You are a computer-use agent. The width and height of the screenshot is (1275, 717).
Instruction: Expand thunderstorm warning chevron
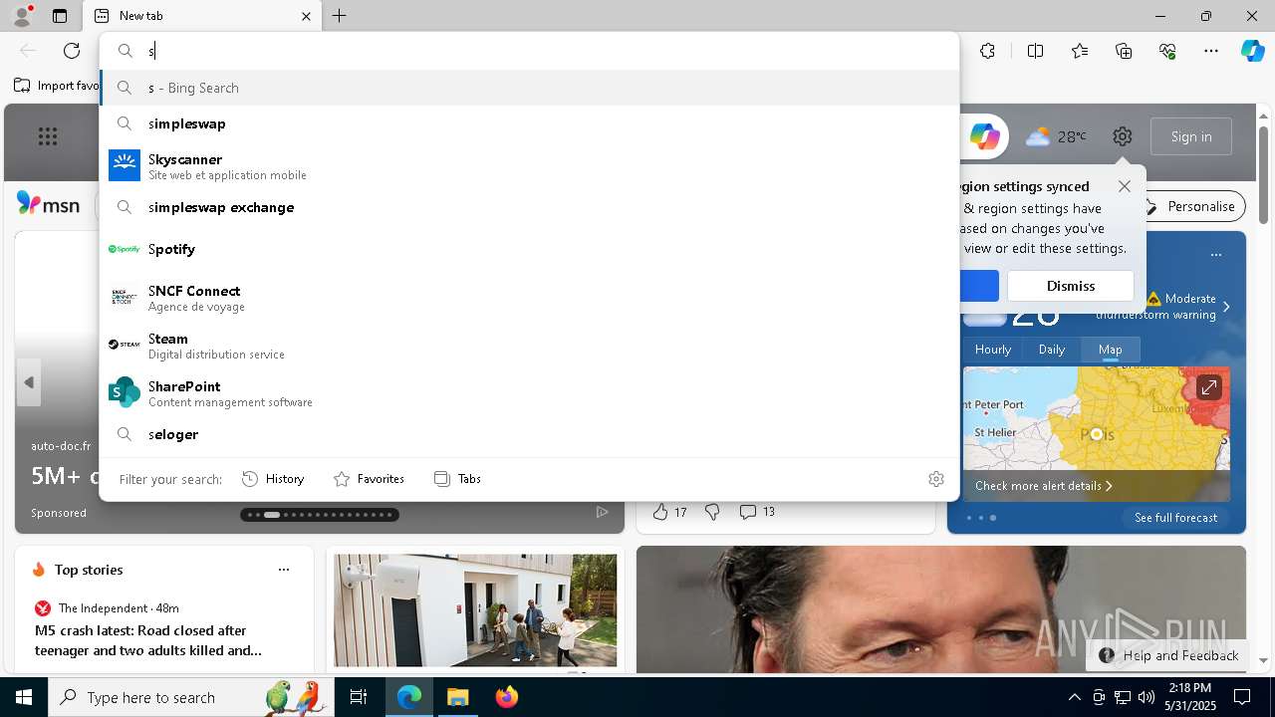(x=1226, y=307)
